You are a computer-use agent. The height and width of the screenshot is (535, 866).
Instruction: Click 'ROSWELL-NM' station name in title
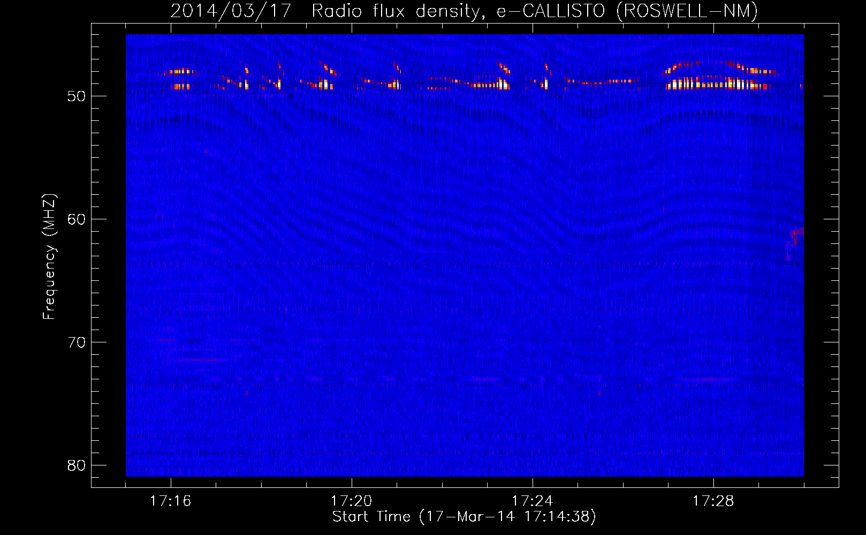coord(687,11)
